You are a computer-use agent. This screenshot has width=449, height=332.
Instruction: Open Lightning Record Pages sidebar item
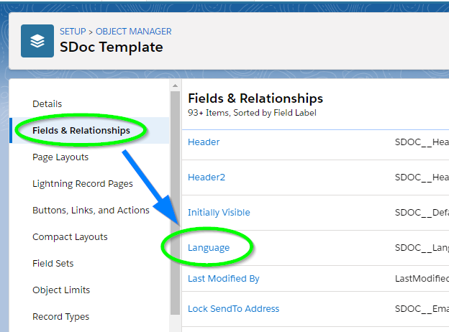83,183
